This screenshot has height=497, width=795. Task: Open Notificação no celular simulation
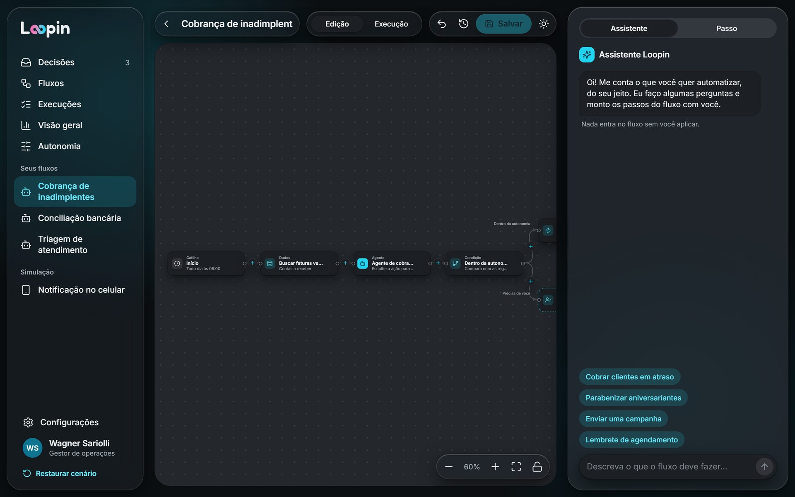(x=75, y=290)
